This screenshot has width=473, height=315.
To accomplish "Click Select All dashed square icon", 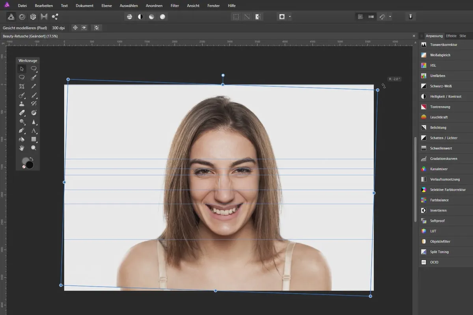I will pos(236,17).
